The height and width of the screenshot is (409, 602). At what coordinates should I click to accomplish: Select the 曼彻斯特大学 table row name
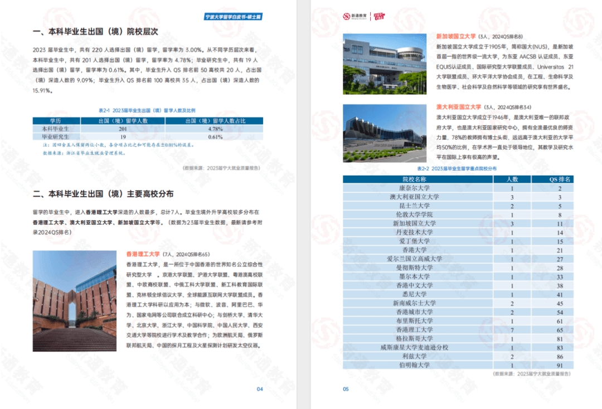[415, 267]
